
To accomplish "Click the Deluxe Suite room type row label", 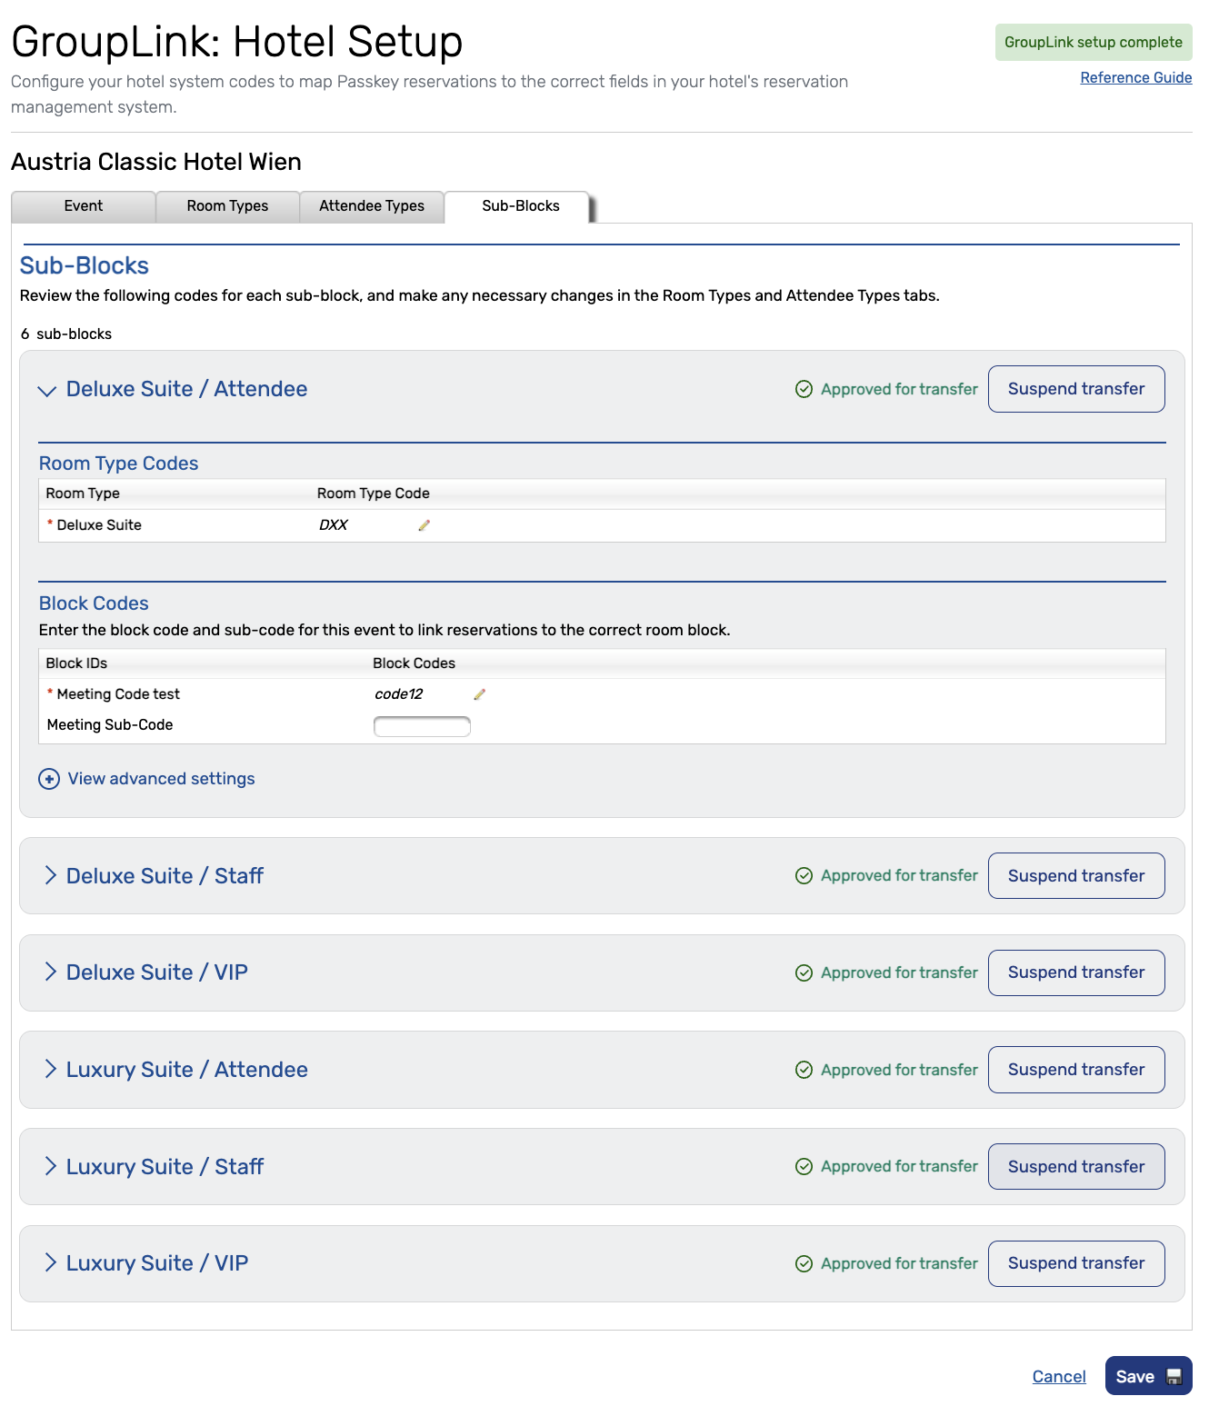I will click(x=99, y=525).
